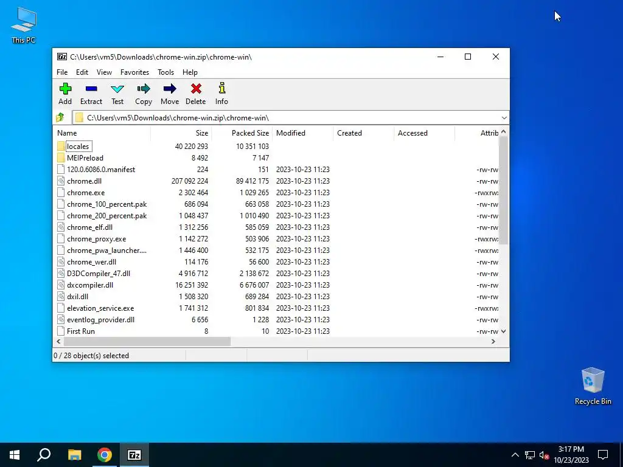Screen dimensions: 623x467
Task: Click the dxil.dll file icon
Action: (61, 297)
